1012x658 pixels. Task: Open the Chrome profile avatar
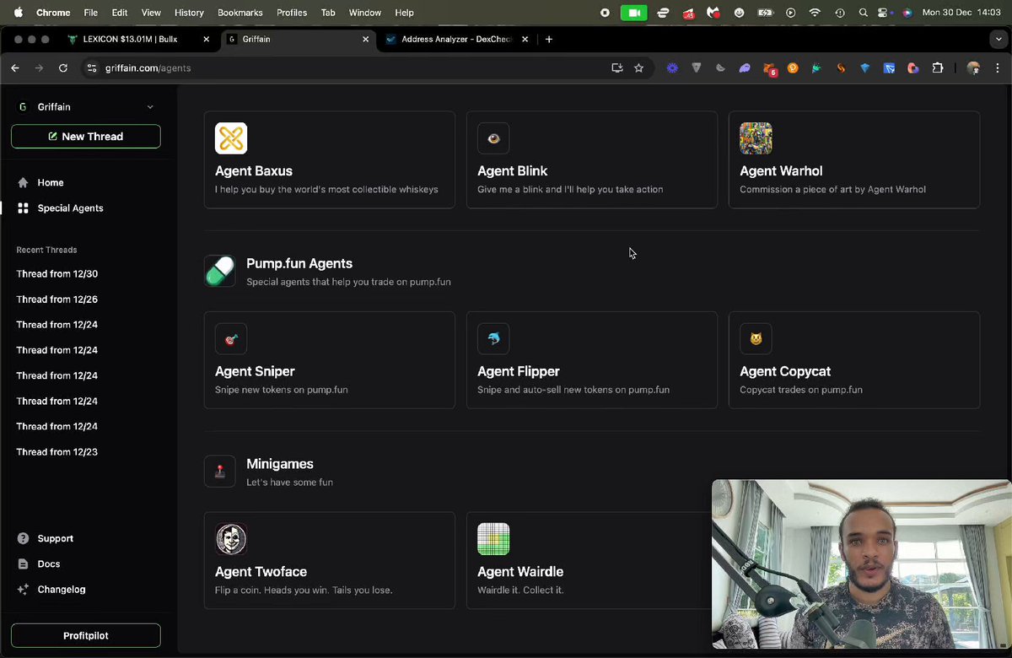click(973, 68)
